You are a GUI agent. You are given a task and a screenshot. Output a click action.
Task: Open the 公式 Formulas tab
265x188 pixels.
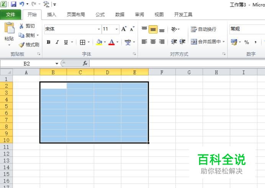[100, 15]
